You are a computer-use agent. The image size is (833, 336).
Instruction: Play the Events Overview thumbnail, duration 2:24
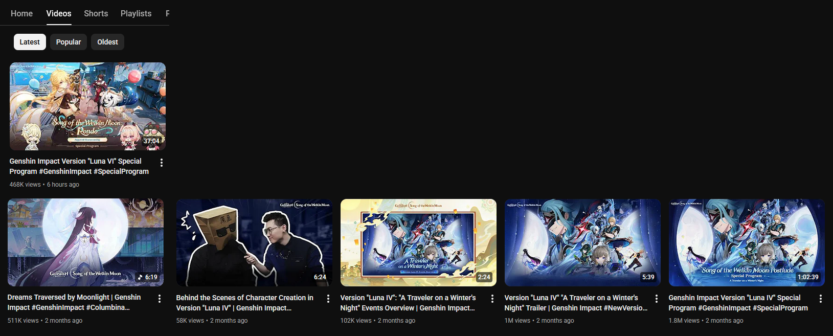click(x=418, y=242)
